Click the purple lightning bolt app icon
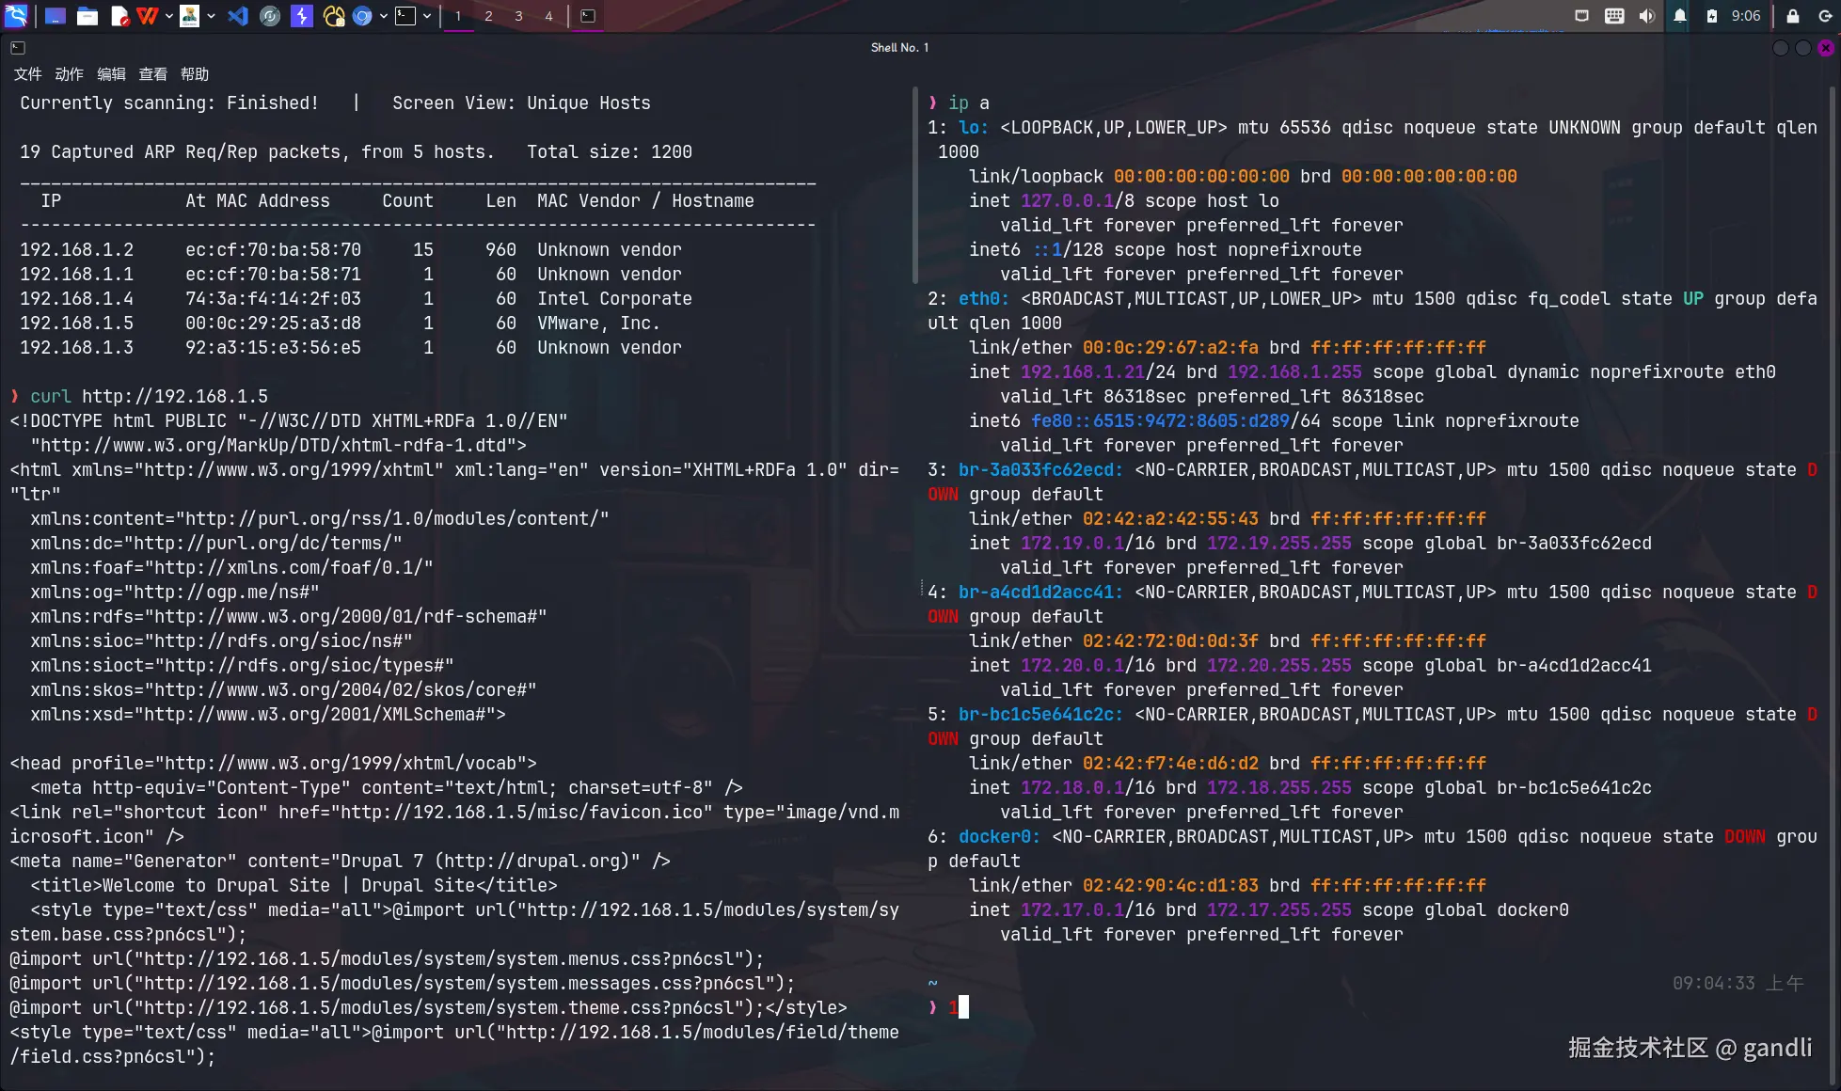Viewport: 1841px width, 1091px height. point(301,16)
